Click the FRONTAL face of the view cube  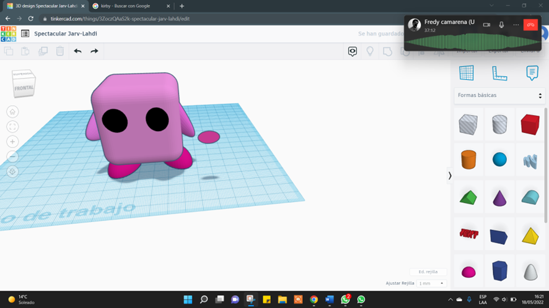[24, 88]
